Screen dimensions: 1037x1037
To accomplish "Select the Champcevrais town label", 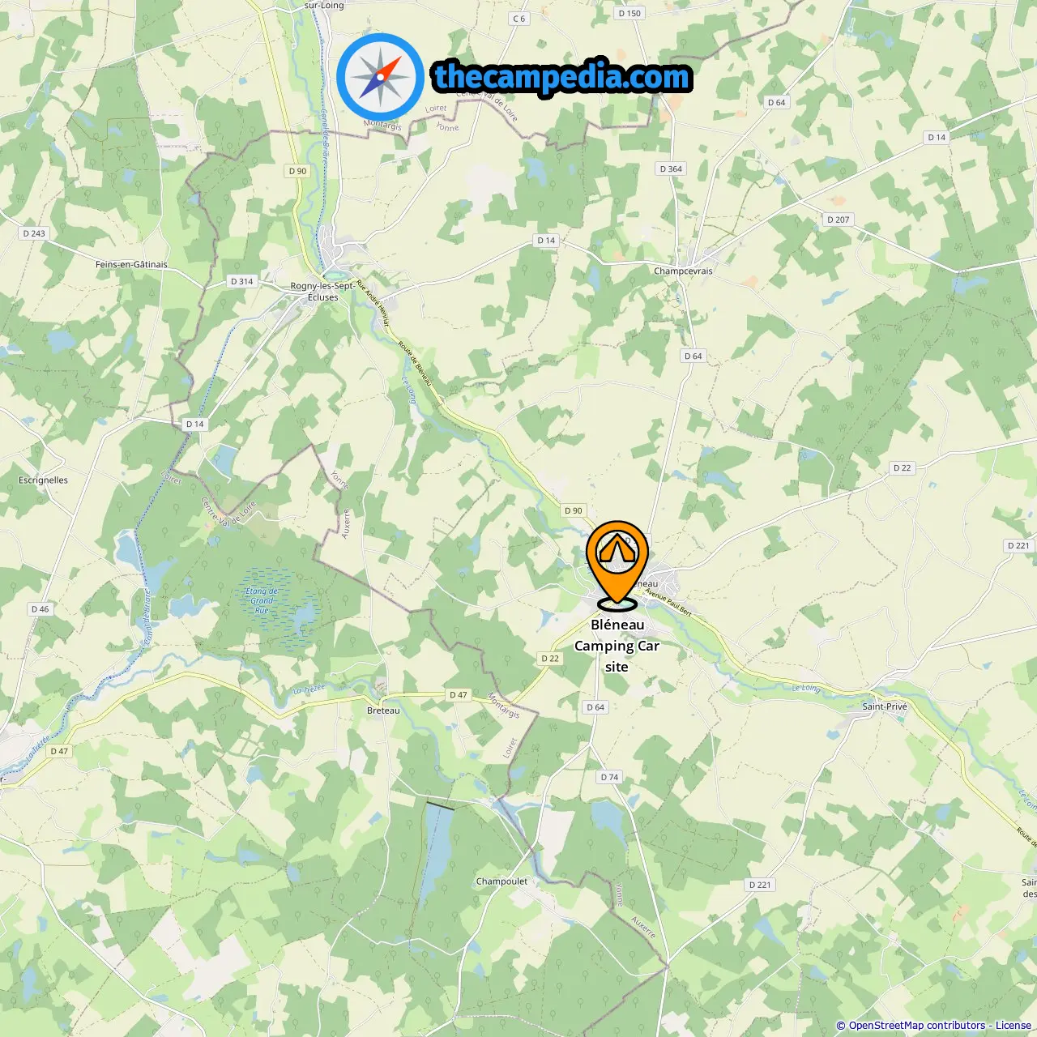I will pos(683,271).
